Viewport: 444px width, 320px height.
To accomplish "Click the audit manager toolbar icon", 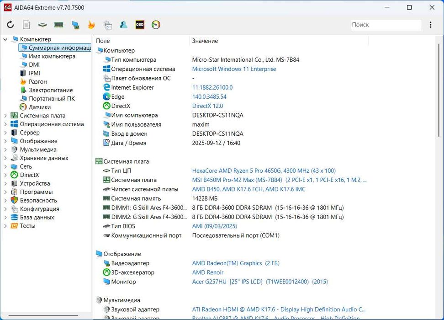I will coord(108,25).
